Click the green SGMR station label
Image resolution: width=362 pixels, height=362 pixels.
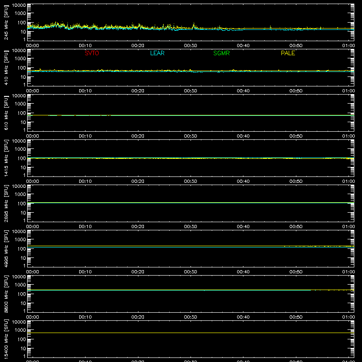point(221,53)
